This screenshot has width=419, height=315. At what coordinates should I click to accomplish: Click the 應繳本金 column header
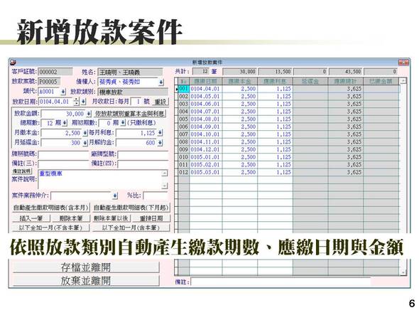pos(239,81)
